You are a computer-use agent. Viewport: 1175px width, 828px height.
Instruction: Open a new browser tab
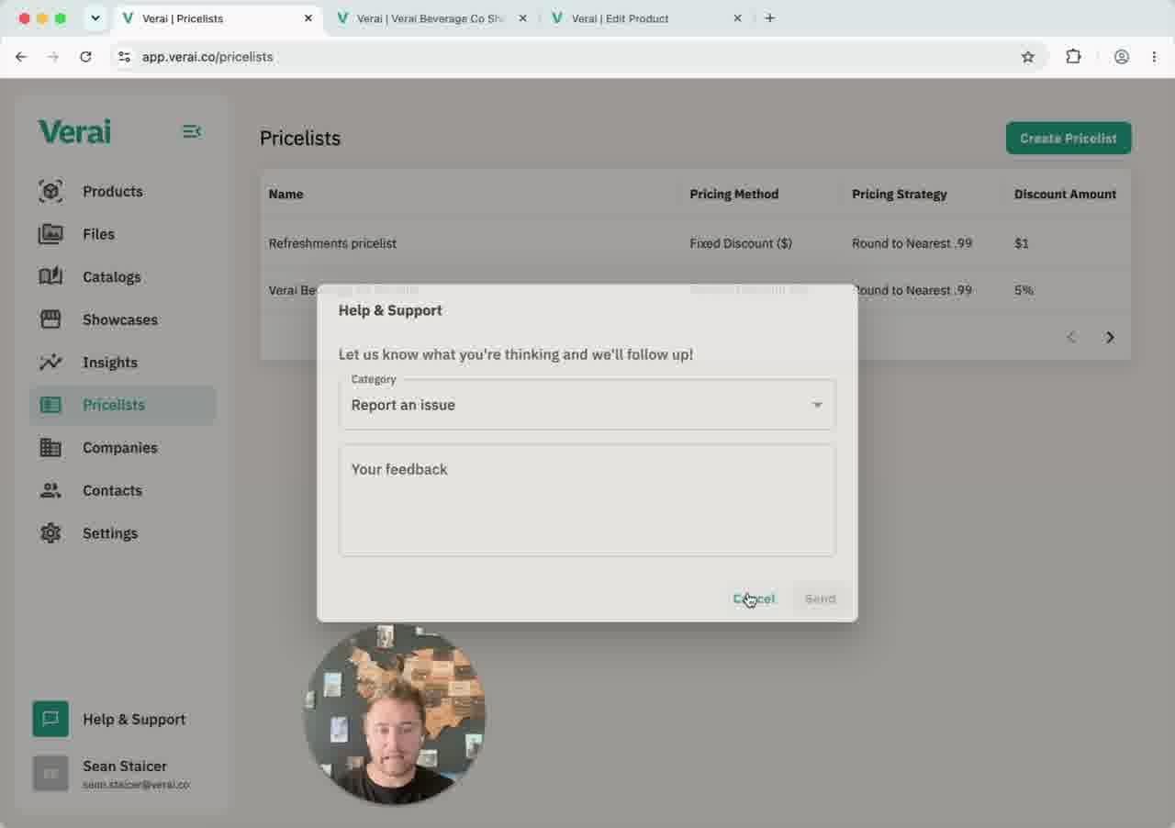click(x=769, y=18)
